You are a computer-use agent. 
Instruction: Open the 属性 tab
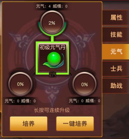point(116,18)
